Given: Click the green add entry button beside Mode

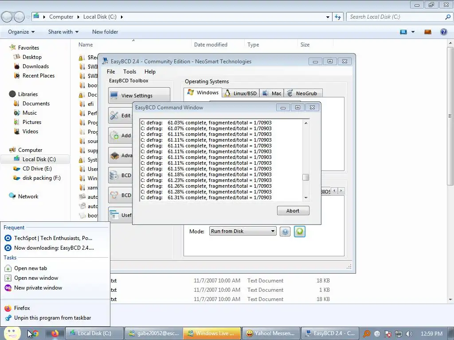Looking at the screenshot, I should pos(300,231).
